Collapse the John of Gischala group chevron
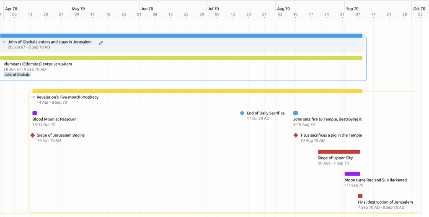 [x=4, y=42]
